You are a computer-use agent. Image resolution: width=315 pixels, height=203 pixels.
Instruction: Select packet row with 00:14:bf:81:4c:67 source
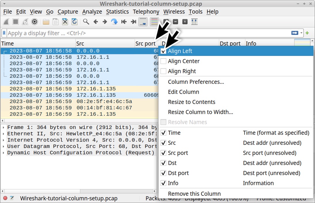click(x=80, y=108)
